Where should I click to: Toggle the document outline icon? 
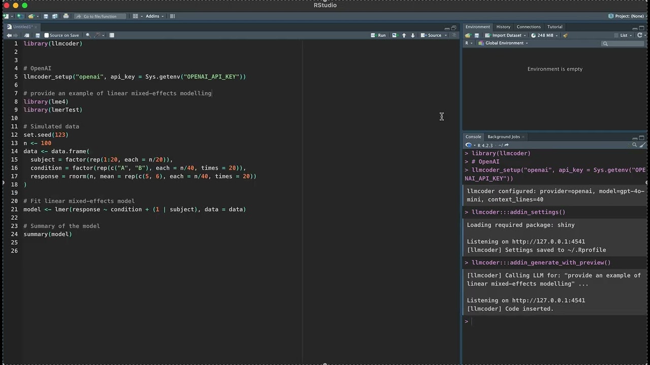click(454, 35)
